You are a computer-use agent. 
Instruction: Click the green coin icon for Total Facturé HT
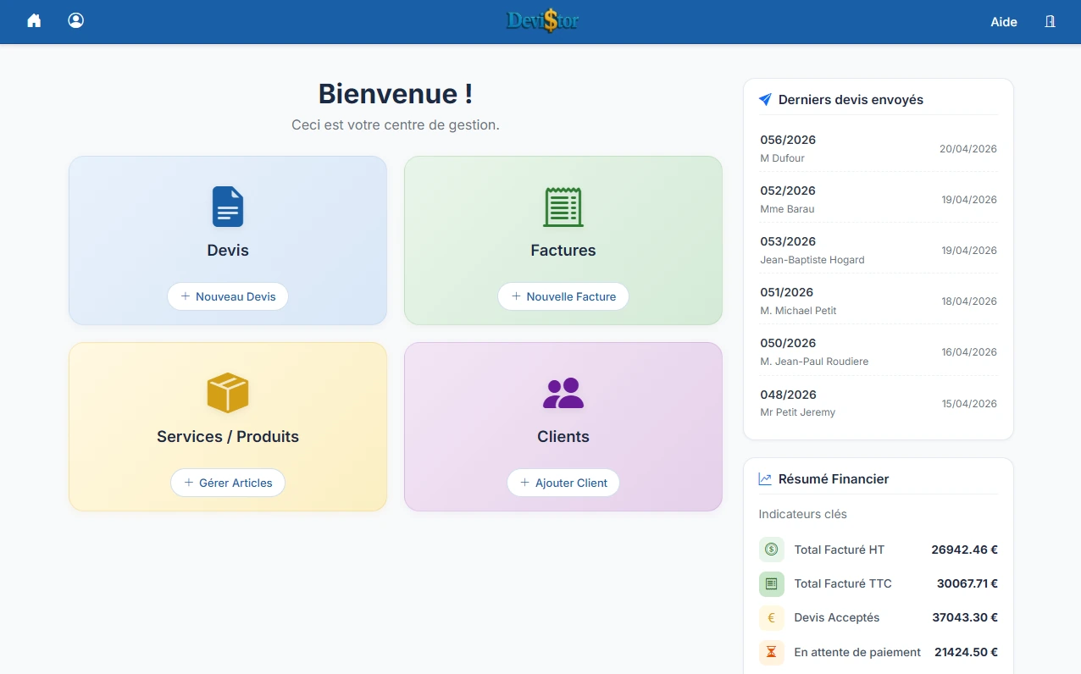(x=771, y=549)
